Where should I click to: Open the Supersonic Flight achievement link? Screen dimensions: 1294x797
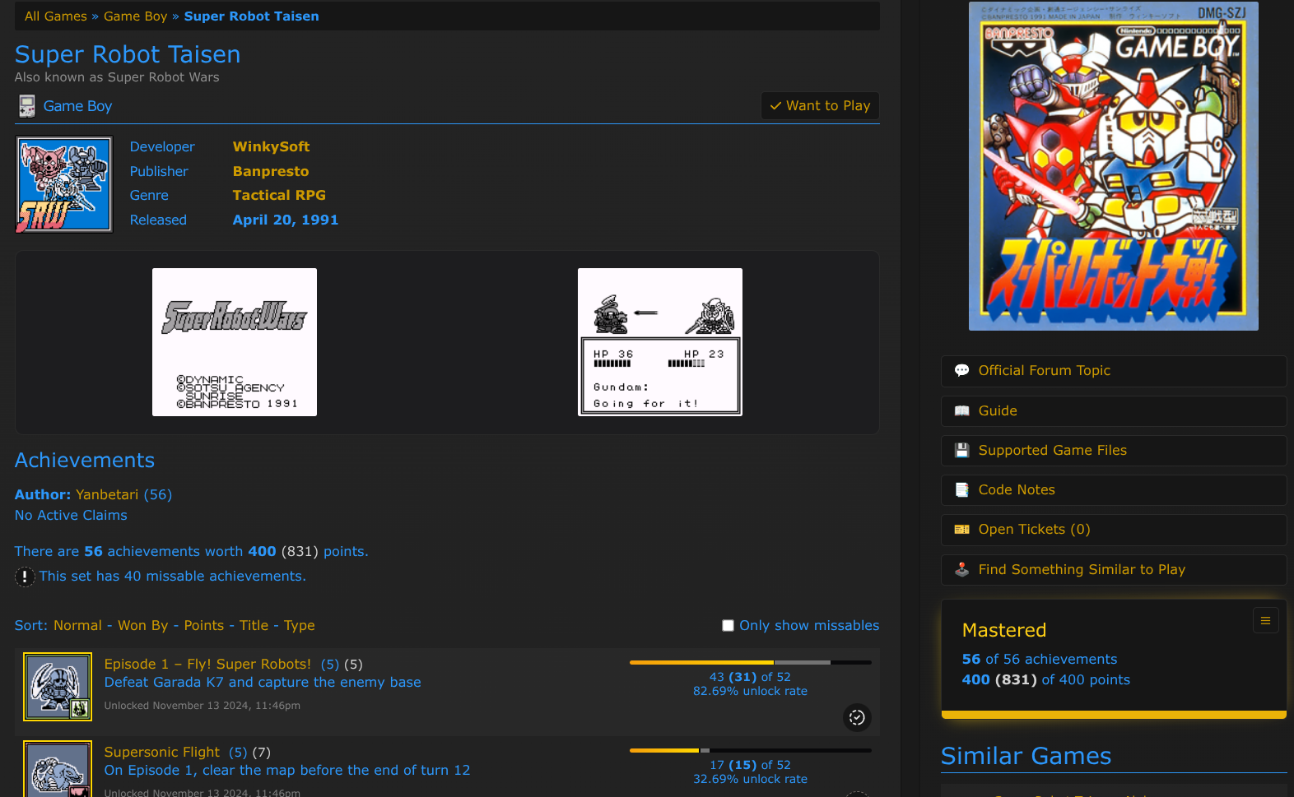[x=162, y=752]
